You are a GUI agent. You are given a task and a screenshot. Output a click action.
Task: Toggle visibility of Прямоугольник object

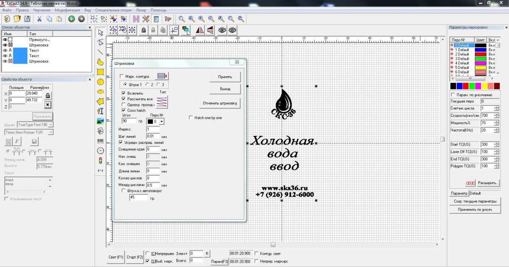pyautogui.click(x=5, y=39)
